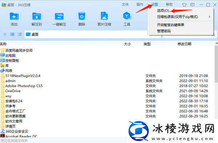The width and height of the screenshot is (218, 143).
Task: Click the 桌面 address path field
Action: coord(93,34)
